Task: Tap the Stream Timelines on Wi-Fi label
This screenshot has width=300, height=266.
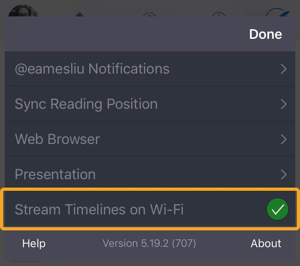Action: [x=99, y=209]
